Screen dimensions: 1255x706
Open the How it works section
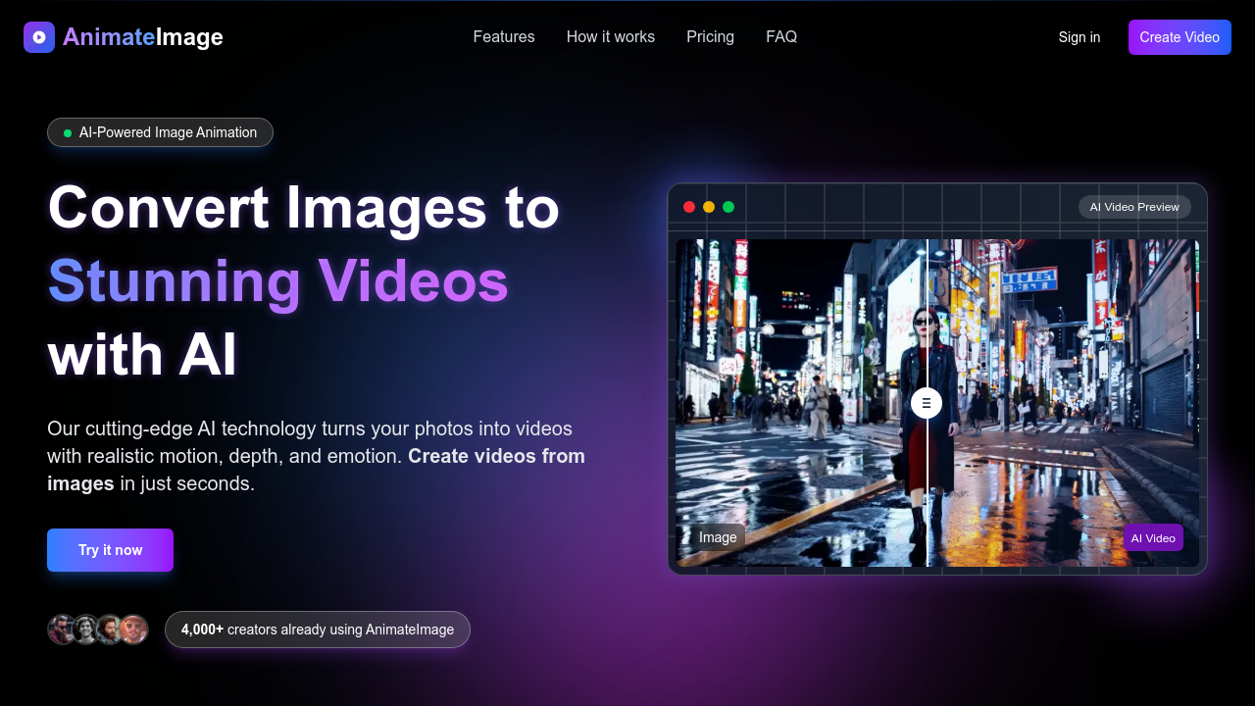[x=610, y=36]
